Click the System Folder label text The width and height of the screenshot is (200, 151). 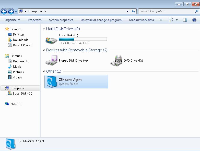click(x=68, y=84)
